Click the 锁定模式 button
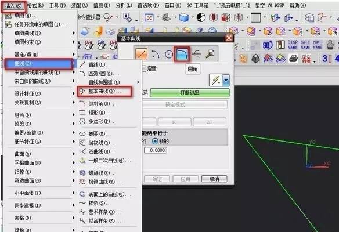The width and height of the screenshot is (339, 232). click(185, 104)
